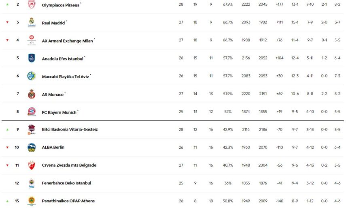Click the AX Armani Exchange Milan logo

[x=32, y=40]
